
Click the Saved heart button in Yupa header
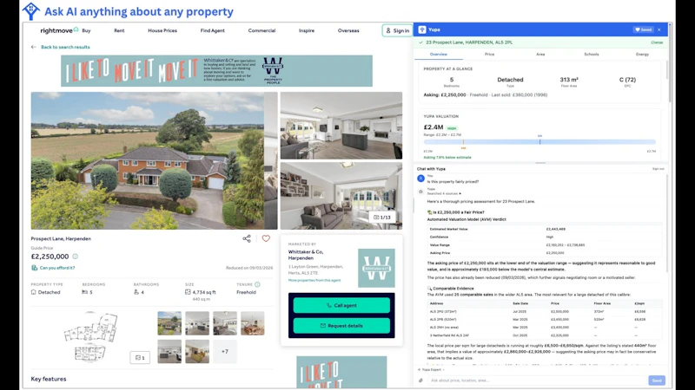[643, 29]
